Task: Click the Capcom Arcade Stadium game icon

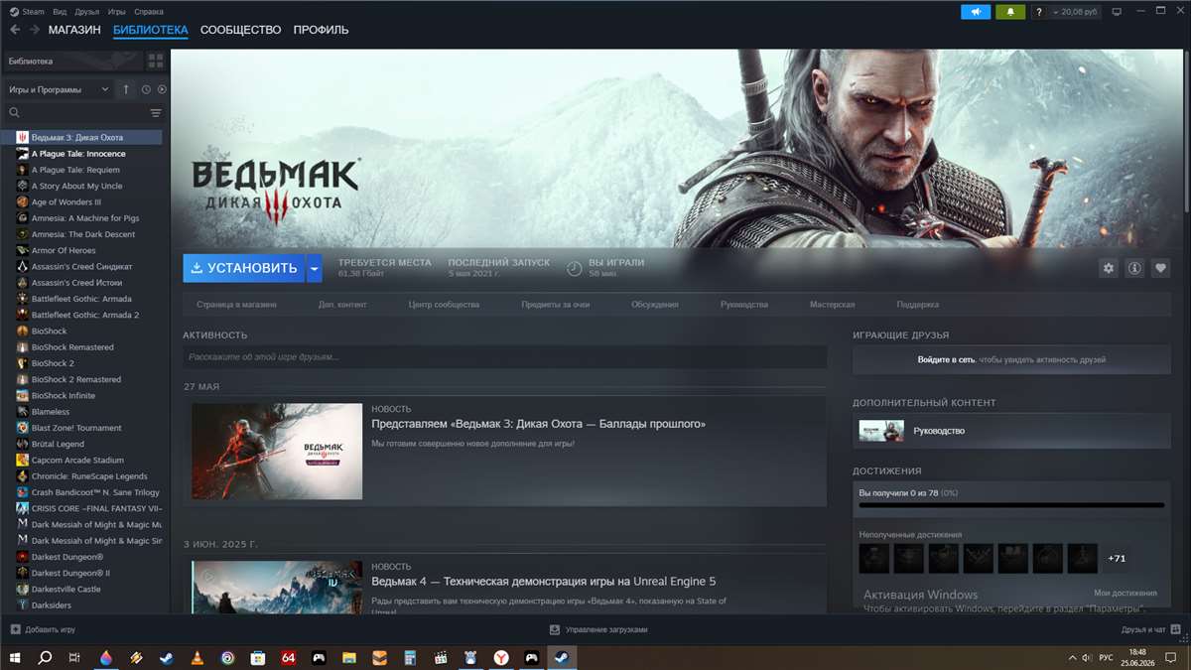Action: pyautogui.click(x=22, y=460)
